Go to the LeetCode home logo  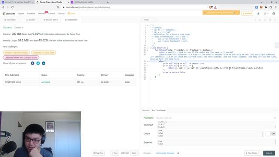9,14
